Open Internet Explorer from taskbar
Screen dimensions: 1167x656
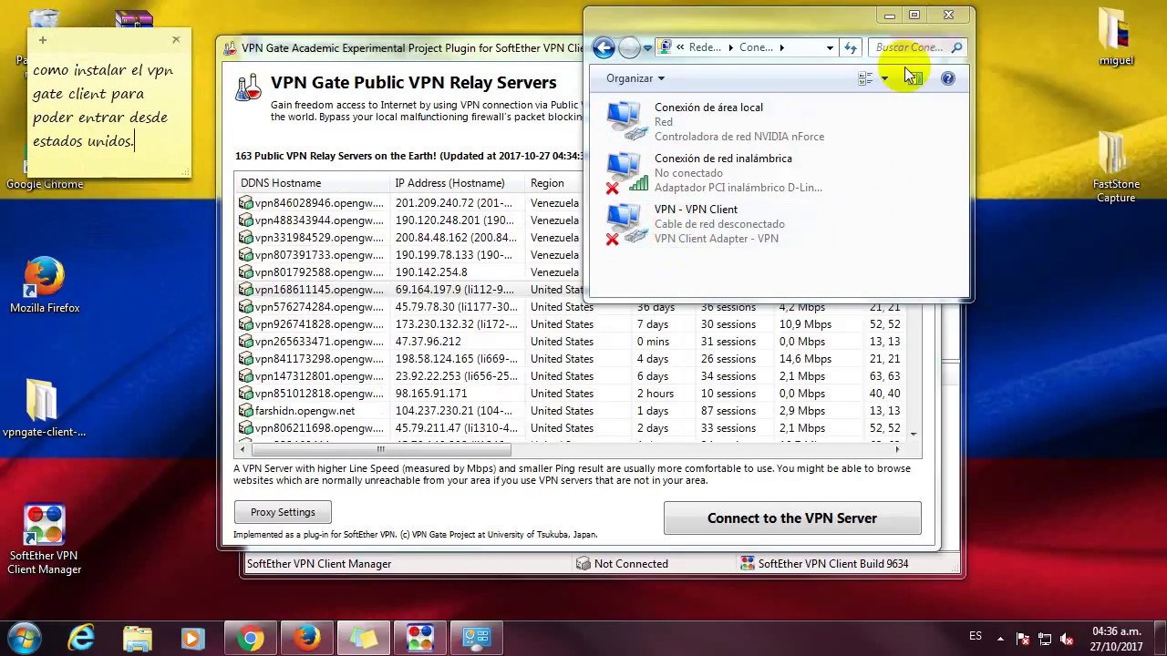(81, 638)
